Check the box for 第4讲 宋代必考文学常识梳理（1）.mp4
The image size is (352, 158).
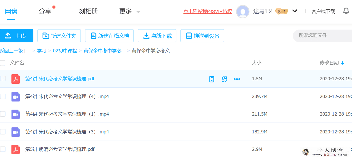[x=3, y=114]
